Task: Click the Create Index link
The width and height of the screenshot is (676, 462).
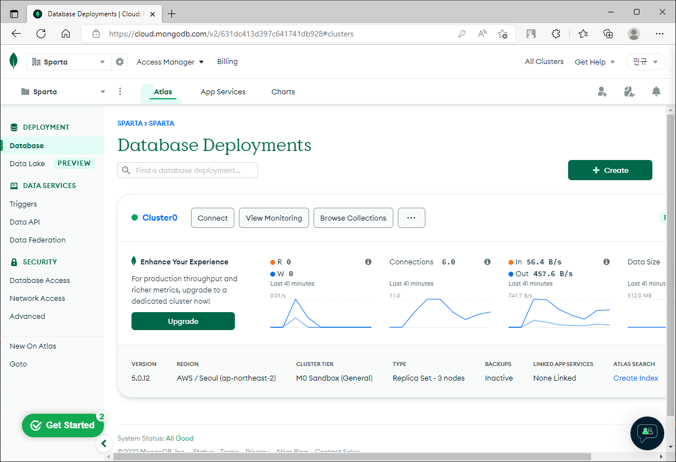Action: [636, 378]
